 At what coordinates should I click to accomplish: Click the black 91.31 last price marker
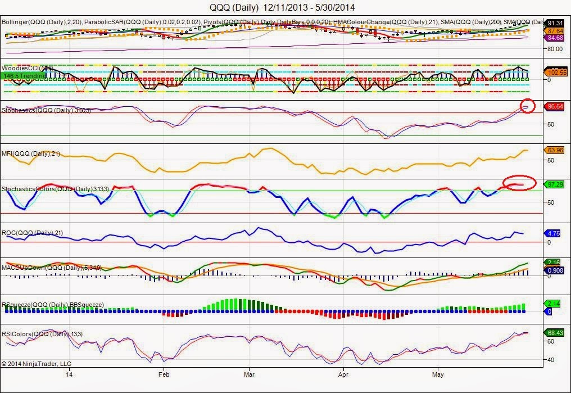point(554,23)
